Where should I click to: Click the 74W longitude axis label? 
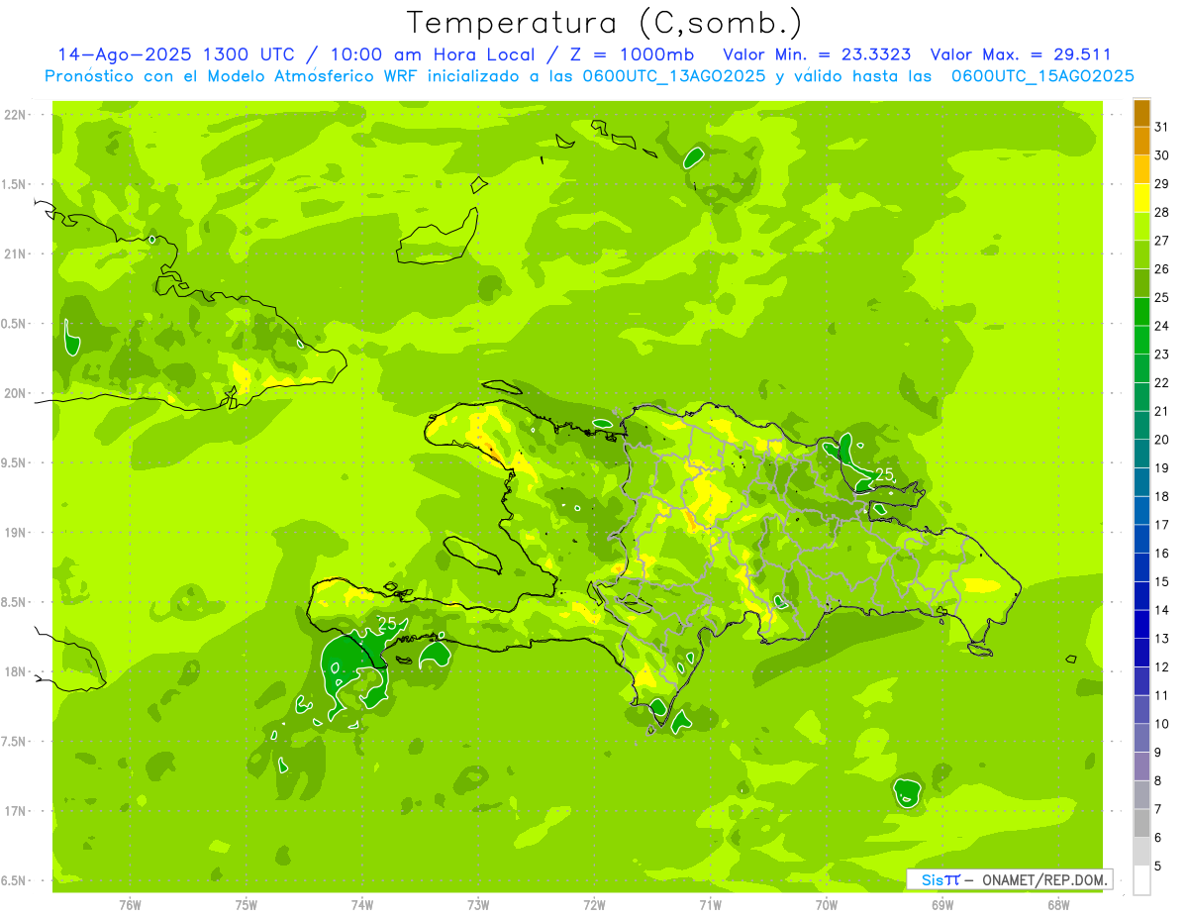point(362,905)
